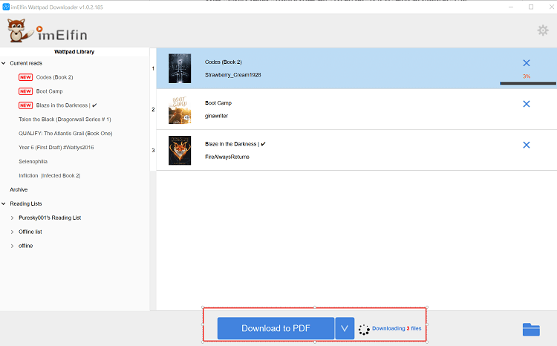Image resolution: width=557 pixels, height=346 pixels.
Task: Click the Download to PDF button
Action: [x=276, y=328]
